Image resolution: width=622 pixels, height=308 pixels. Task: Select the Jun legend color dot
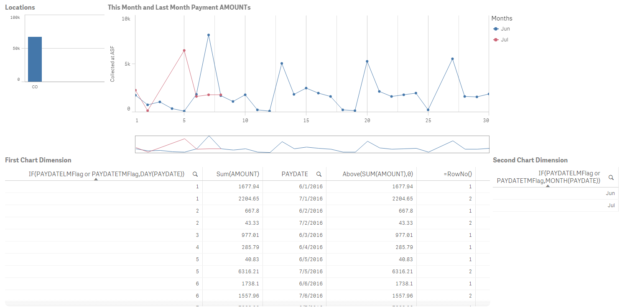496,29
